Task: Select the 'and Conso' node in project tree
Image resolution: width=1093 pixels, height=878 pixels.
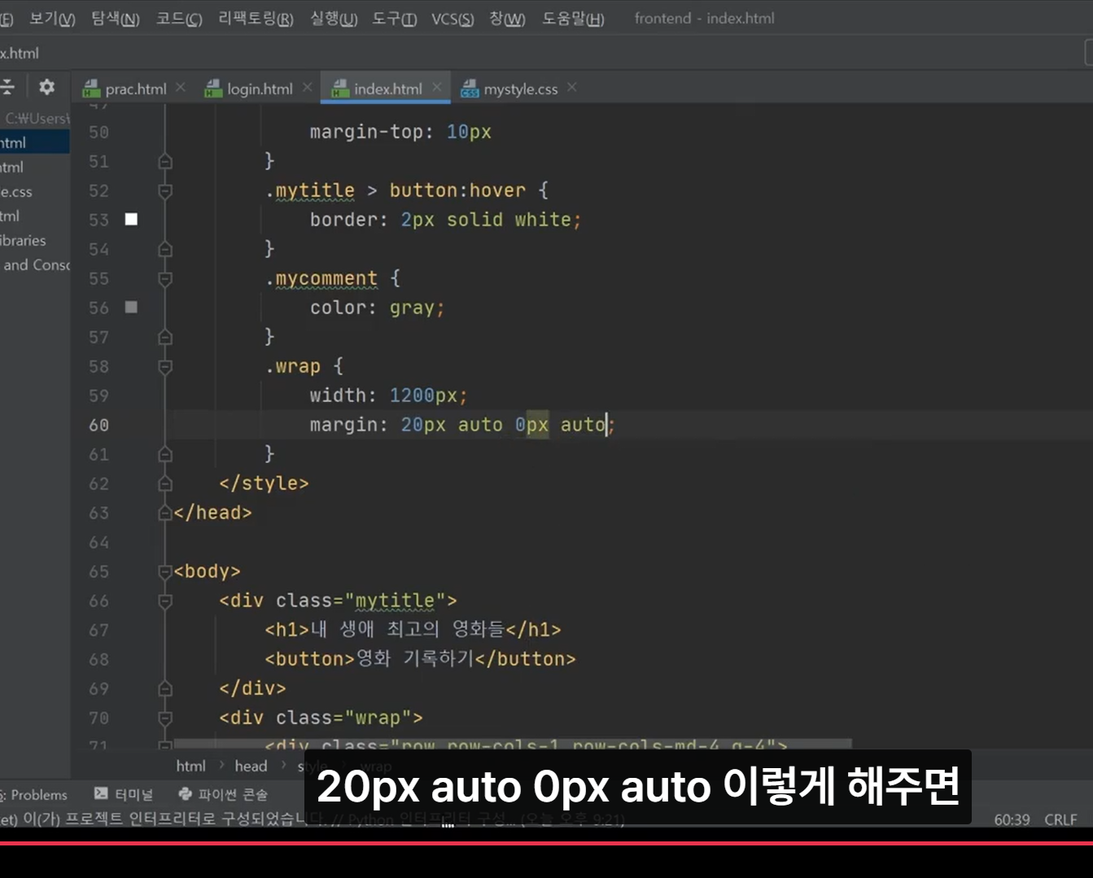Action: coord(35,264)
